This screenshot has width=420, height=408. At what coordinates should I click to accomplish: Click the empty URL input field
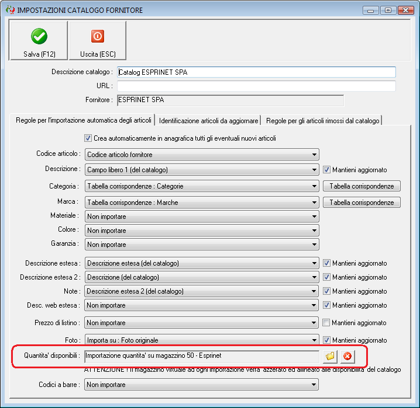pyautogui.click(x=256, y=86)
